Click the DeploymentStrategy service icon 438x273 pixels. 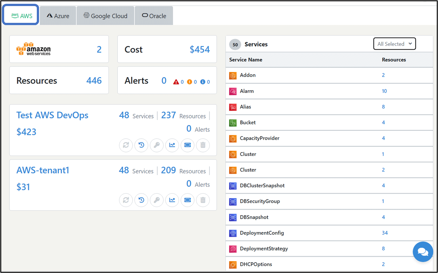click(x=233, y=249)
